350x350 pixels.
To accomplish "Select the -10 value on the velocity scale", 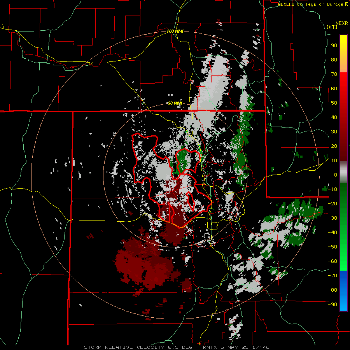I will (332, 189).
